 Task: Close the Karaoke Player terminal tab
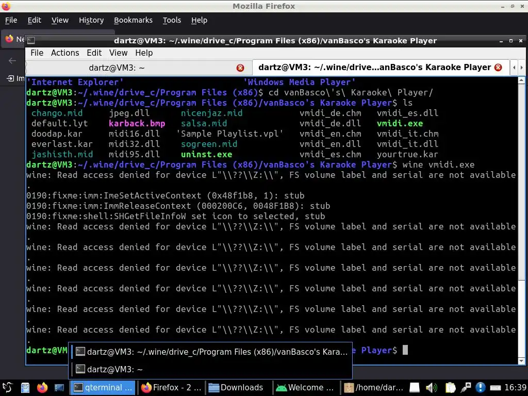[x=499, y=68]
